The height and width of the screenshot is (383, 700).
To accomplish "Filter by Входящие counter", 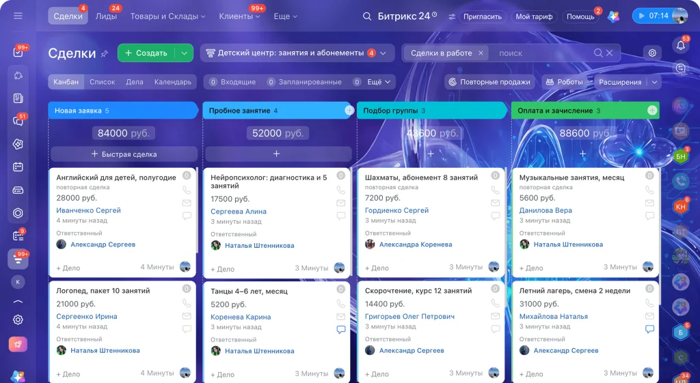I will pos(232,82).
